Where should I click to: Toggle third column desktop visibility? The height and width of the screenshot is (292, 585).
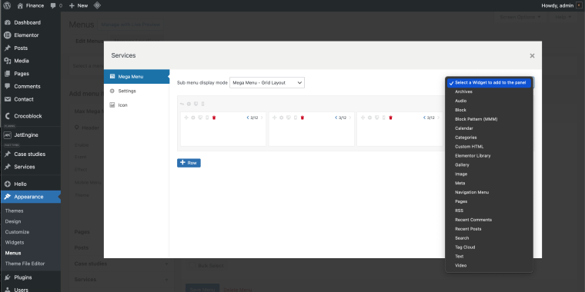point(377,118)
